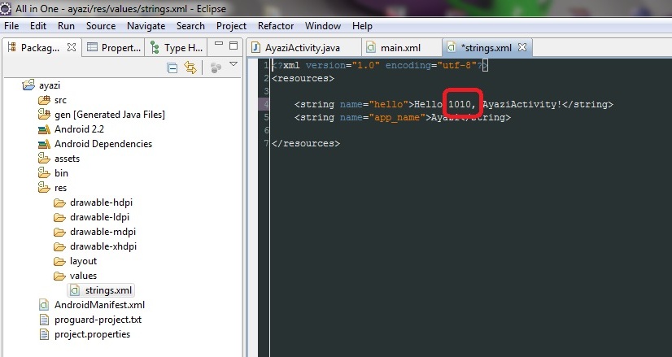Select proguard-project.txt file

[x=98, y=320]
